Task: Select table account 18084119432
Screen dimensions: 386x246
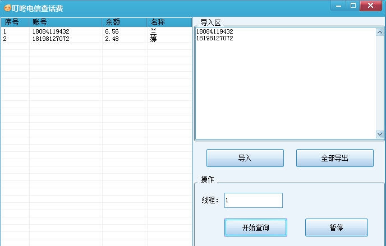Action: (50, 31)
